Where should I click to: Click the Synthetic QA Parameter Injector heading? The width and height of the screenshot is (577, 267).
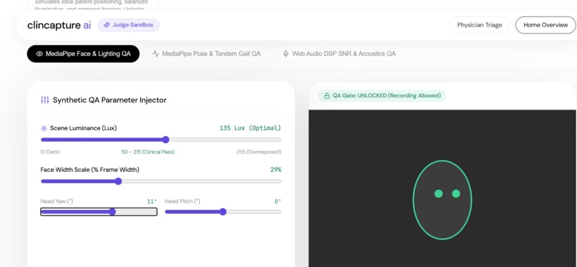tap(110, 100)
